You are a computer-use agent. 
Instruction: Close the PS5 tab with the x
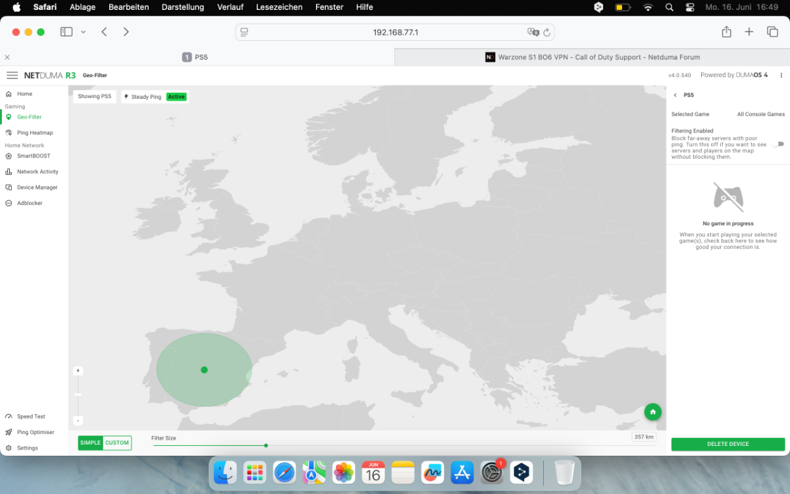pos(7,57)
